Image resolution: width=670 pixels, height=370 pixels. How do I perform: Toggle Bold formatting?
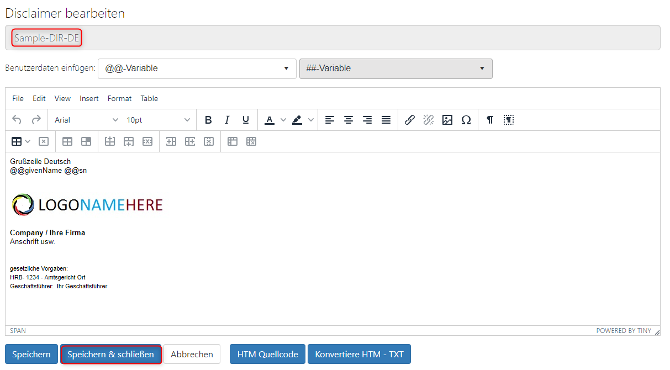208,120
